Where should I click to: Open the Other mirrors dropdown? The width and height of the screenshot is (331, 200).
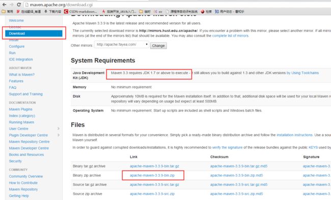[x=122, y=45]
